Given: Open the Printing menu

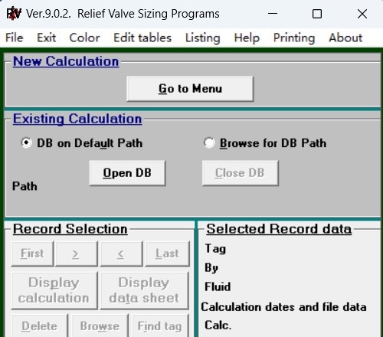Looking at the screenshot, I should click(294, 38).
